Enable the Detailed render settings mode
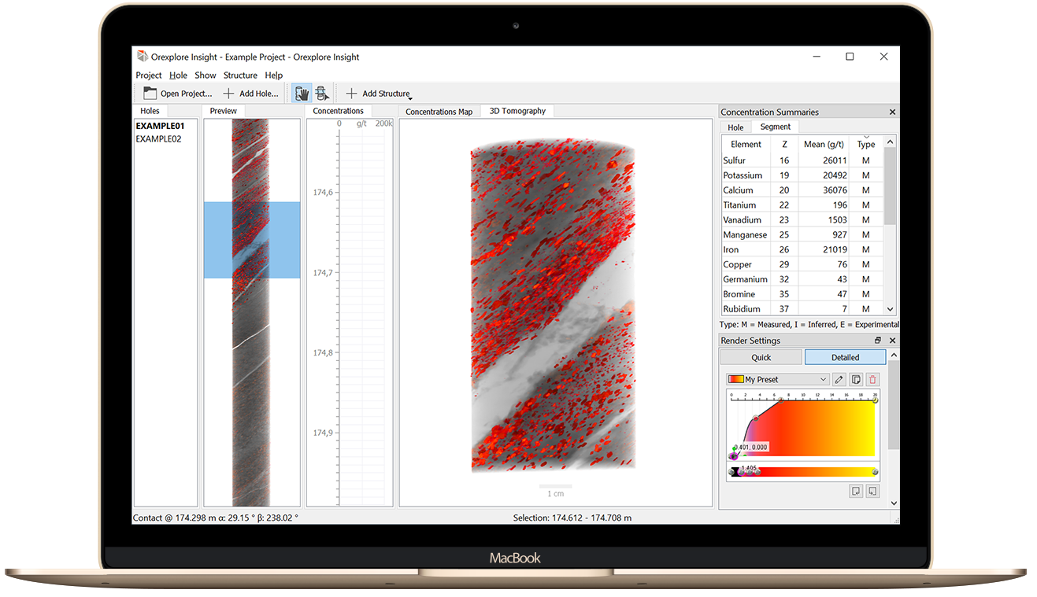The image size is (1037, 597). pos(844,356)
